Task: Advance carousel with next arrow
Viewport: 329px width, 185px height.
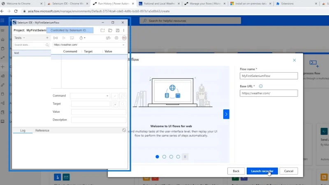Action: 226,114
